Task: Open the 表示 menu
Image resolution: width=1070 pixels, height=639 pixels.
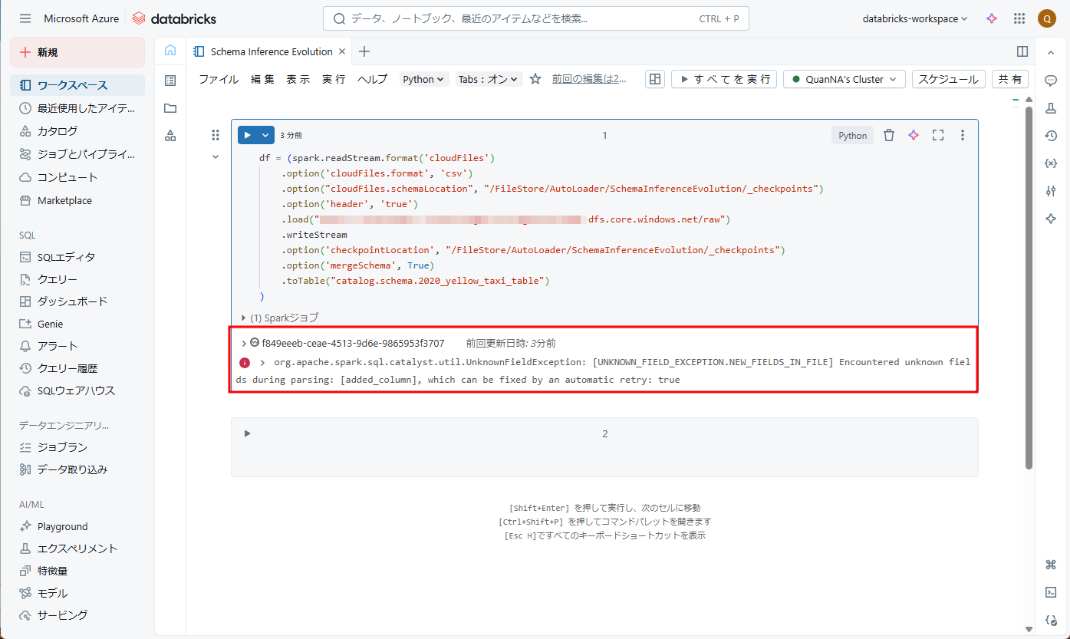Action: pos(298,79)
